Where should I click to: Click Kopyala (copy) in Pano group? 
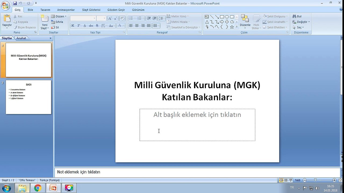21,22
